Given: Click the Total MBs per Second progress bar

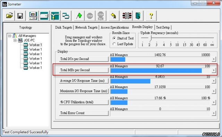Looking at the screenshot, I should [x=160, y=70].
